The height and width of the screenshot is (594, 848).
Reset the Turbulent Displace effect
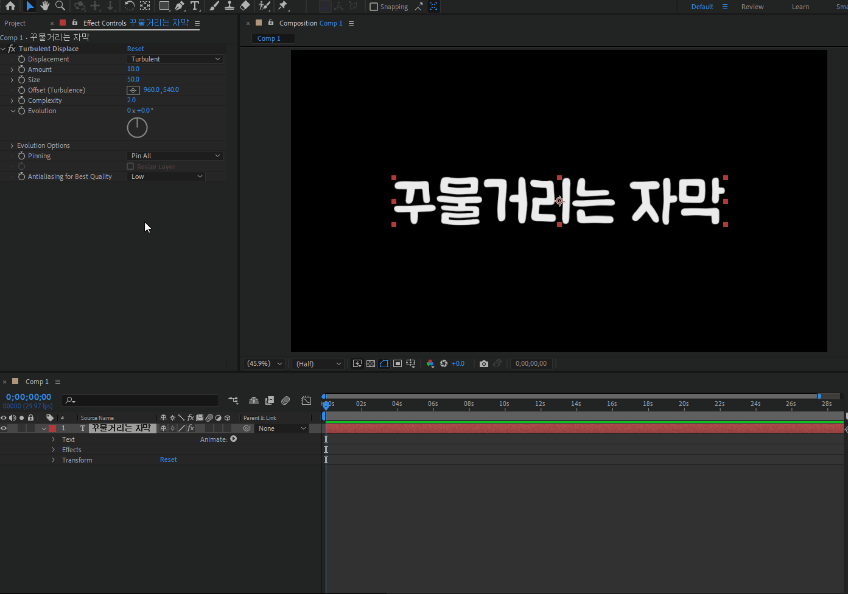[136, 49]
